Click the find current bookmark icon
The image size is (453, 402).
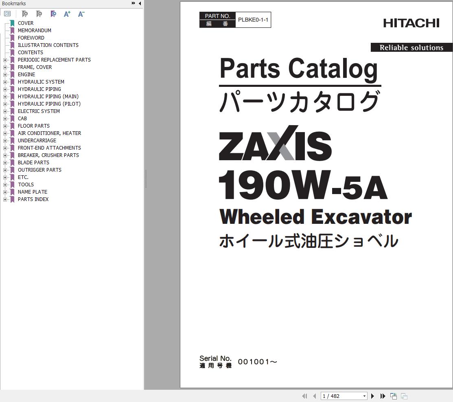[x=53, y=14]
